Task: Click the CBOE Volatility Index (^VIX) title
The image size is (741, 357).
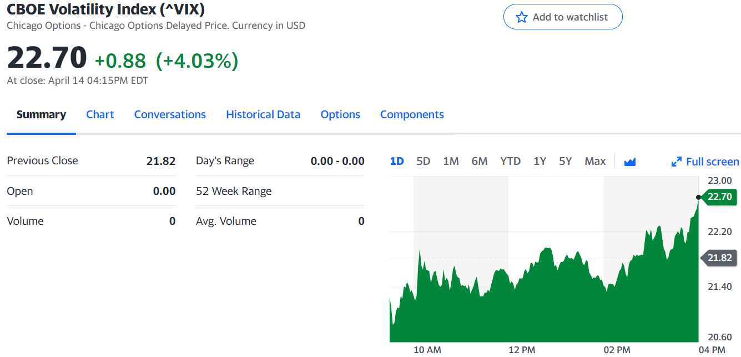Action: click(x=105, y=9)
